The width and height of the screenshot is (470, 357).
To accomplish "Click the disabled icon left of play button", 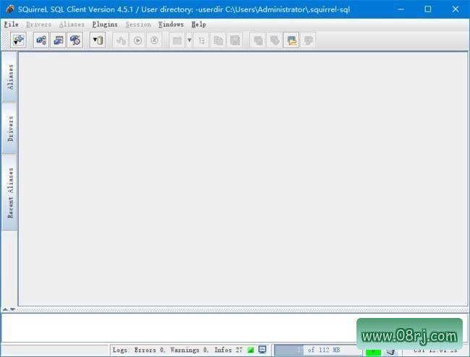I will (121, 40).
